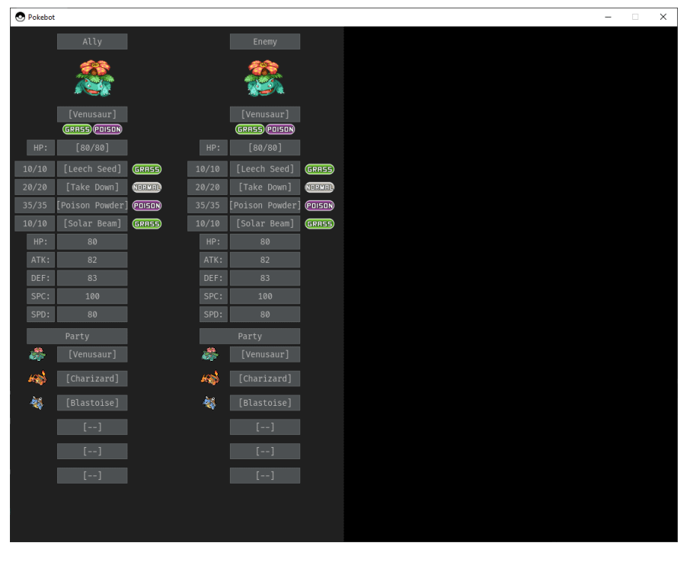Click Enemy party Venusaur small icon
The height and width of the screenshot is (578, 690).
(x=210, y=354)
